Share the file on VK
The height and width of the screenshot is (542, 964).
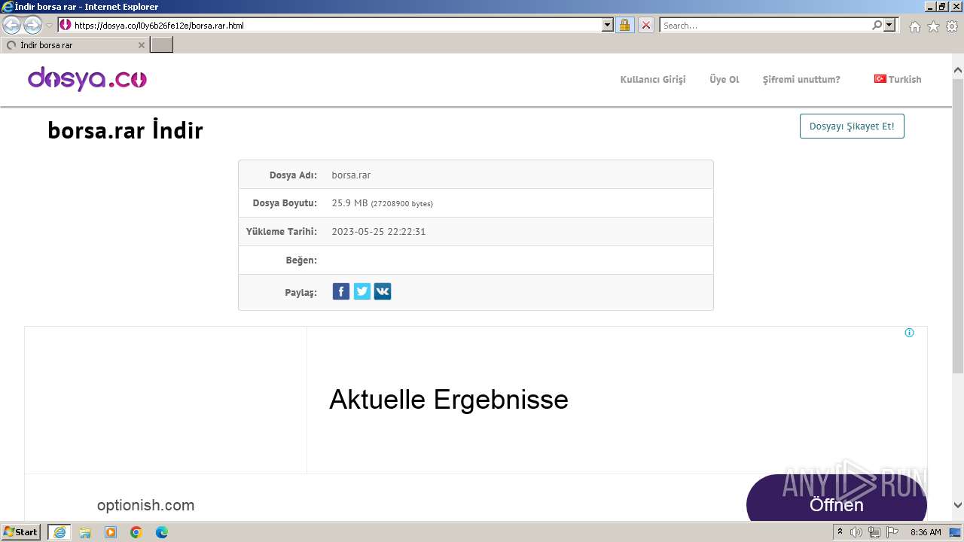(x=383, y=291)
